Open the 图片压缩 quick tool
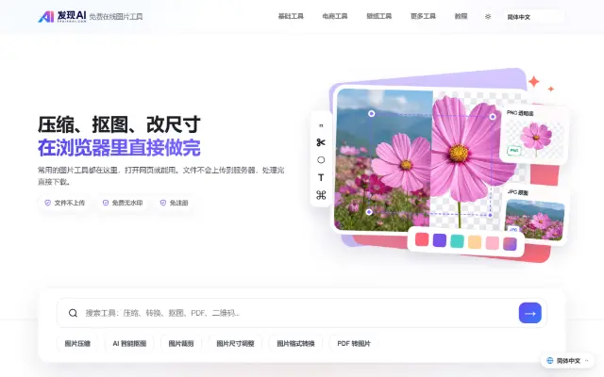 pyautogui.click(x=77, y=343)
